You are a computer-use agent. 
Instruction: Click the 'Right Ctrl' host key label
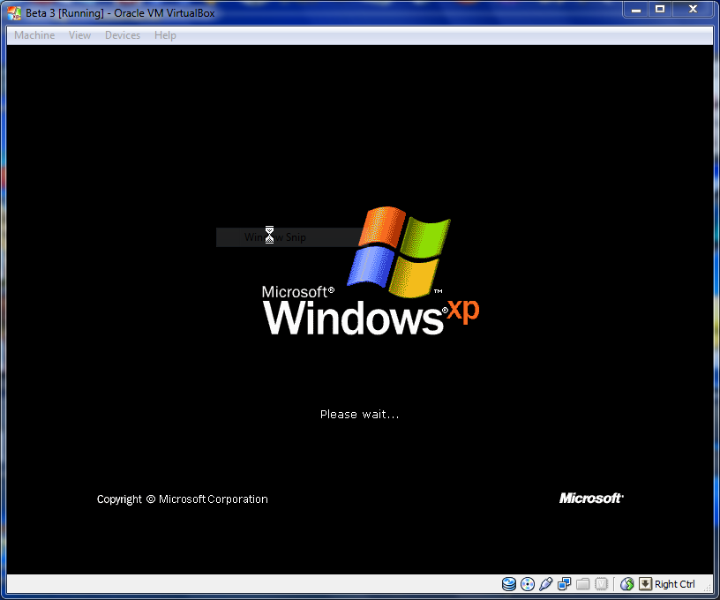(674, 584)
